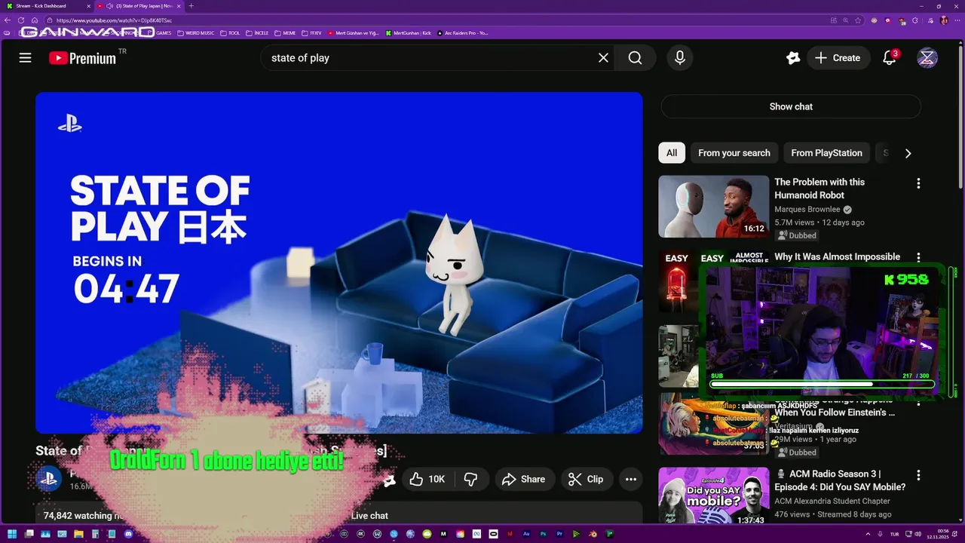
Task: Click the Show chat button
Action: pyautogui.click(x=791, y=106)
